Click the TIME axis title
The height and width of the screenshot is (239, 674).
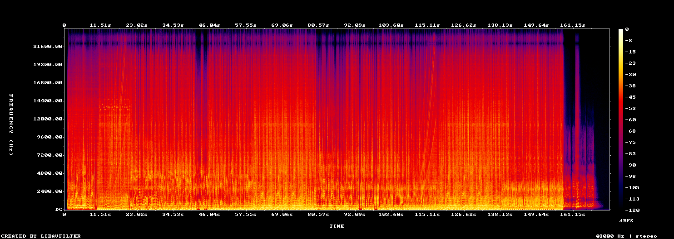click(x=337, y=226)
